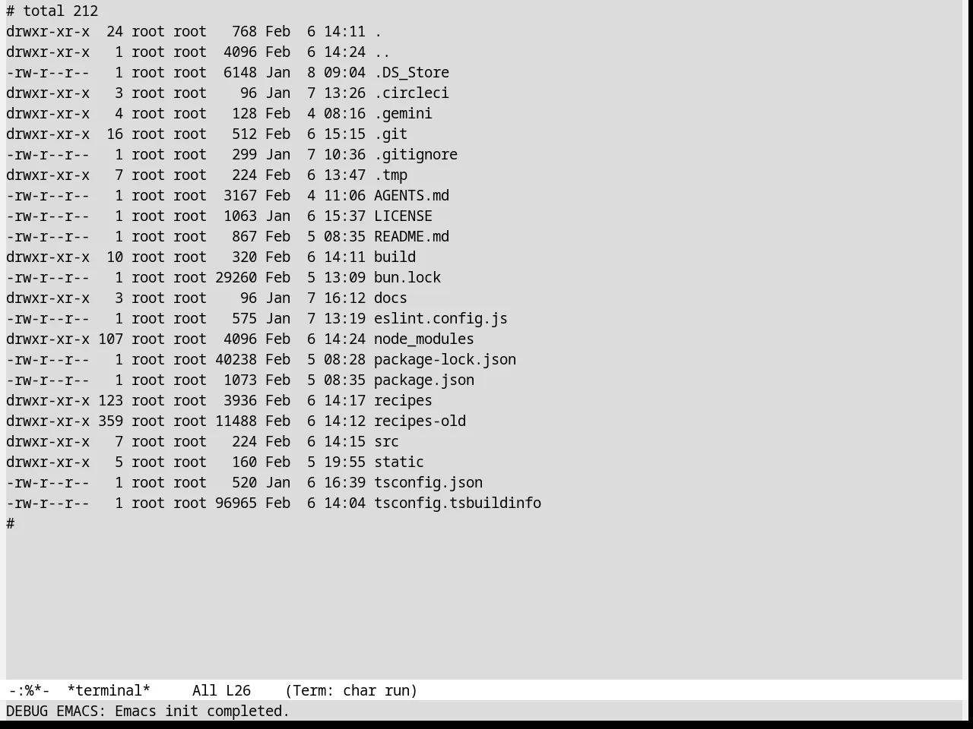The width and height of the screenshot is (973, 729).
Task: Click the eslint.config.js entry
Action: [441, 319]
